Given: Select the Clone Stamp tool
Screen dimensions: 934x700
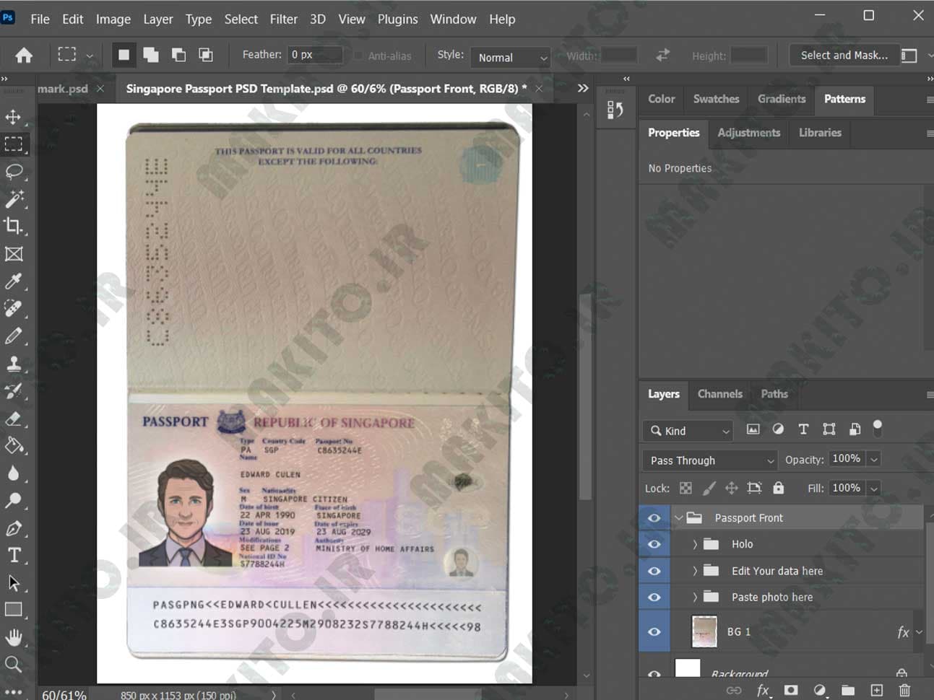Looking at the screenshot, I should click(13, 363).
